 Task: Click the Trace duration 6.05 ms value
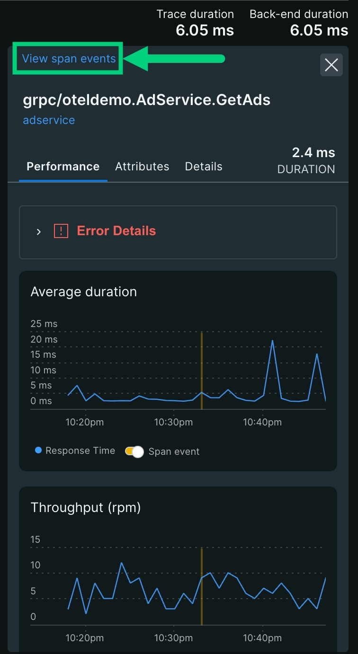tap(205, 31)
